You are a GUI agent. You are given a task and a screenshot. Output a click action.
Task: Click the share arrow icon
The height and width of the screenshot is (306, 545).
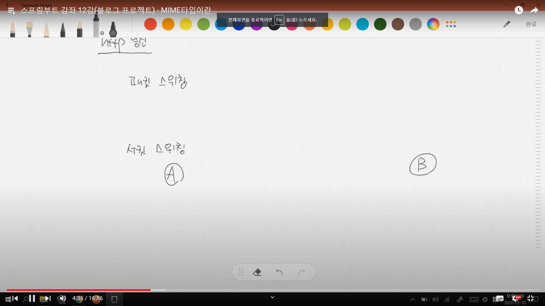point(534,11)
